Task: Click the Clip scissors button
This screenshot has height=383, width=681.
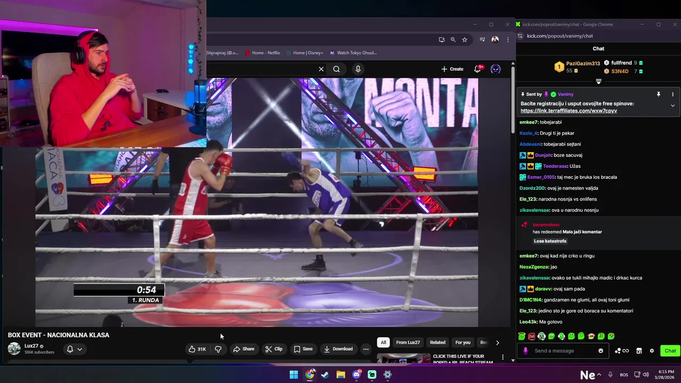Action: click(274, 349)
